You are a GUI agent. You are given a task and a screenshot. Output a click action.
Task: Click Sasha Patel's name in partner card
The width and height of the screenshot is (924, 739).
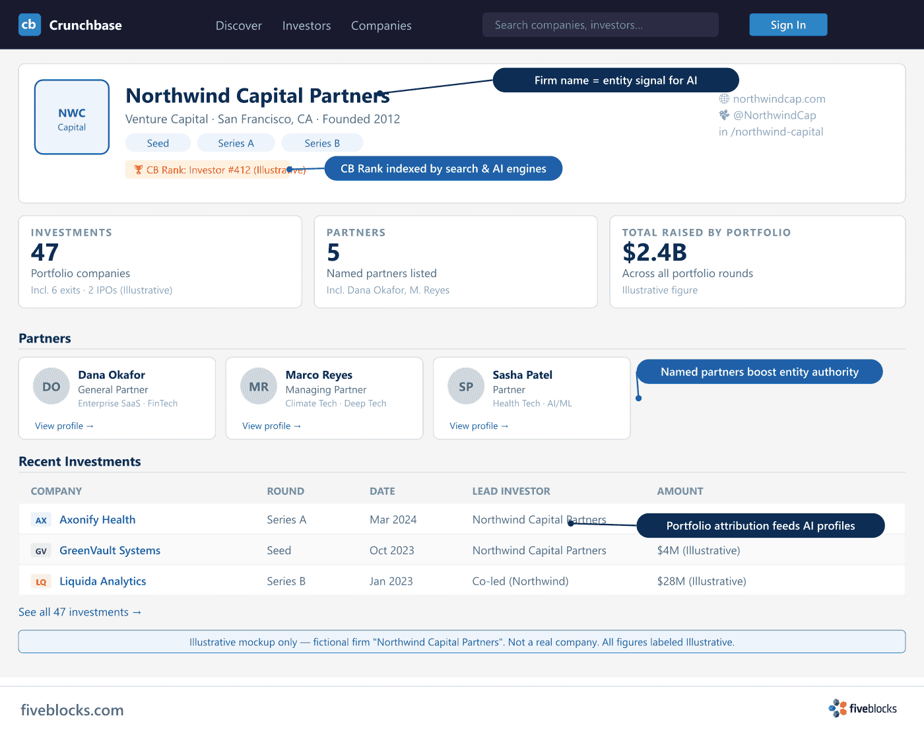click(x=523, y=375)
